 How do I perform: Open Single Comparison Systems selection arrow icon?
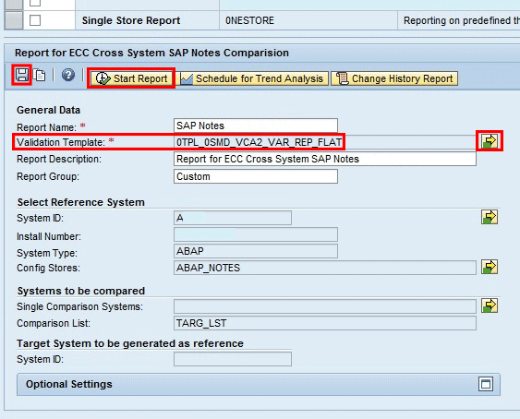click(490, 305)
